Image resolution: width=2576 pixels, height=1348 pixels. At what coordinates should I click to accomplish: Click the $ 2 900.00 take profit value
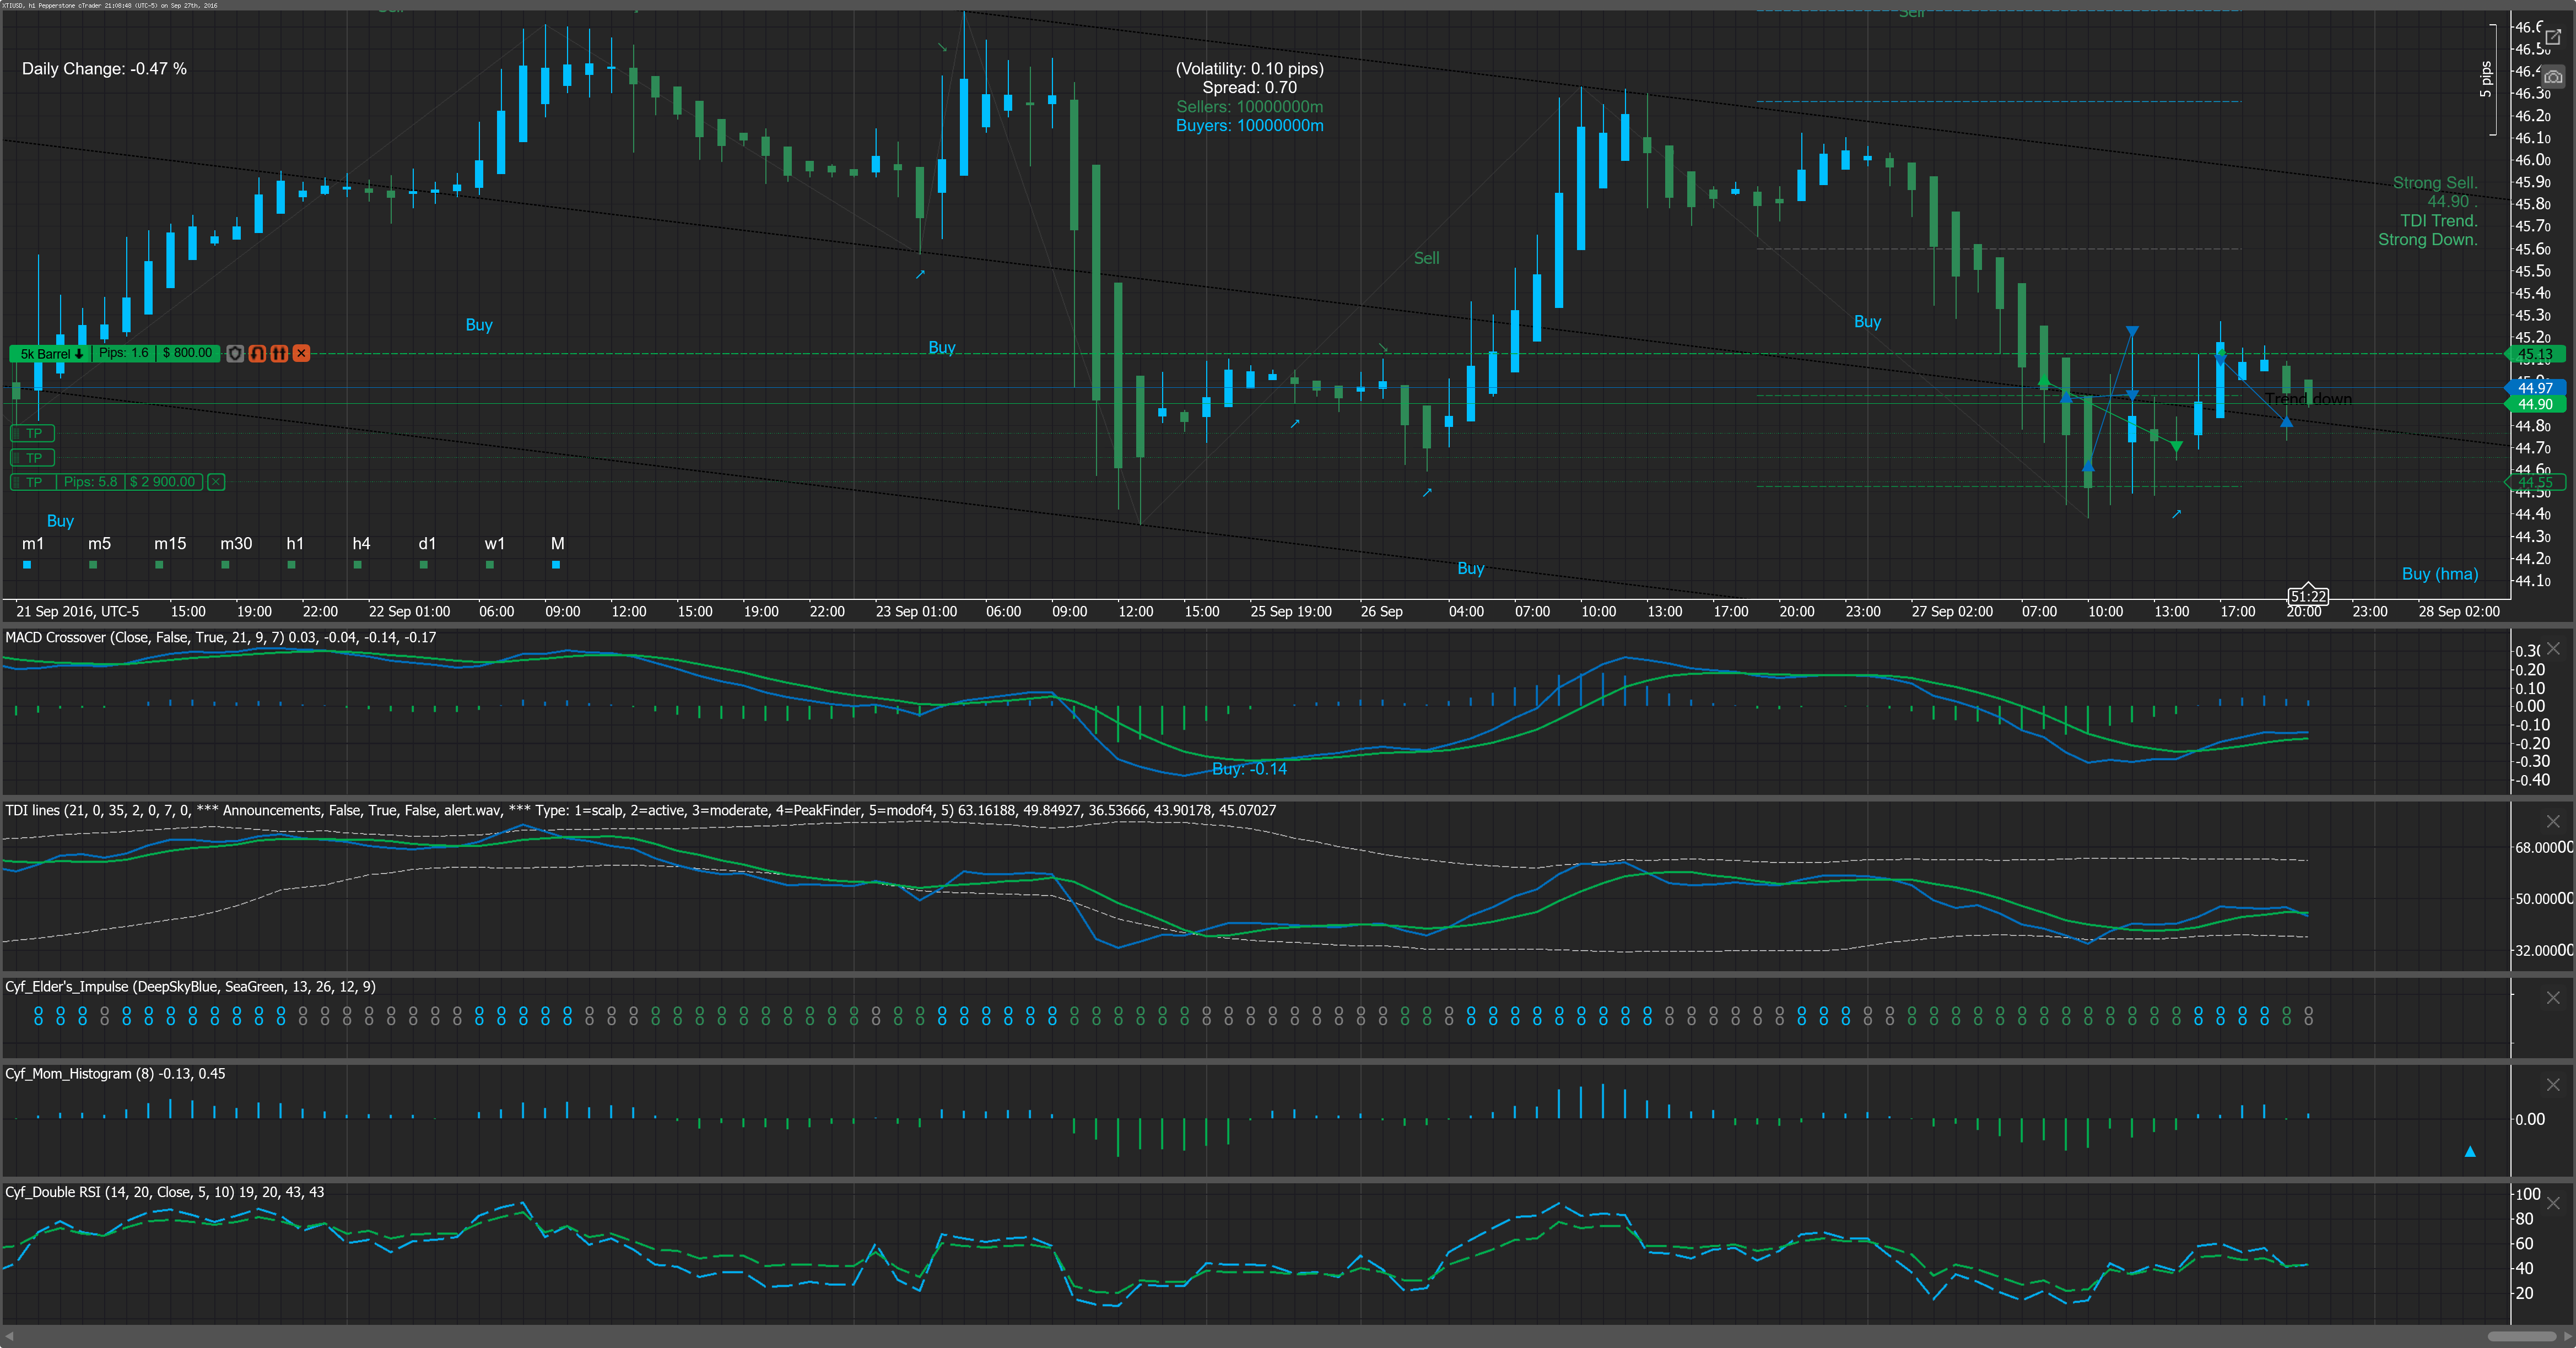(163, 482)
